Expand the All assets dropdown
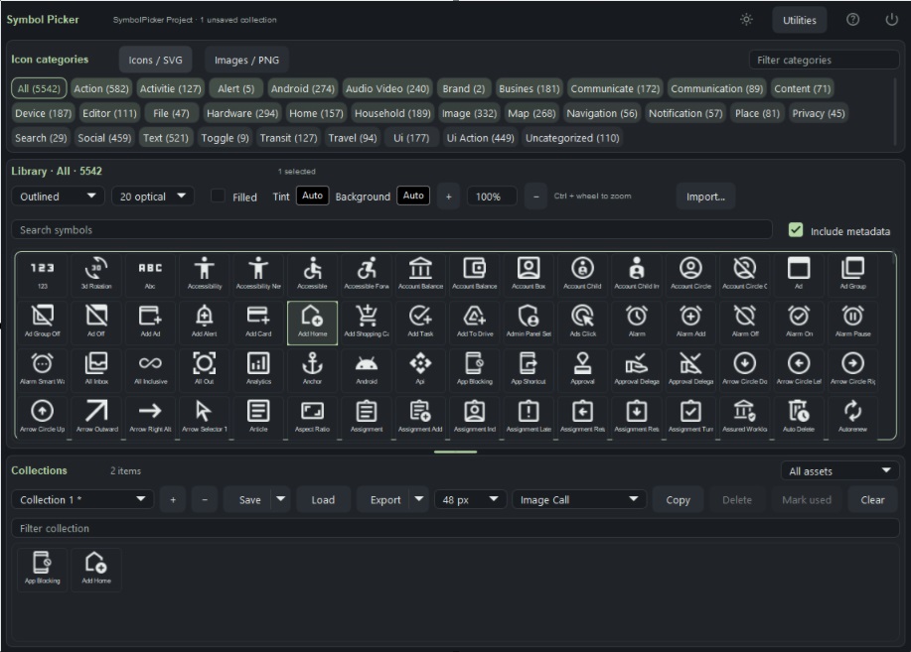The width and height of the screenshot is (911, 652). coord(838,470)
